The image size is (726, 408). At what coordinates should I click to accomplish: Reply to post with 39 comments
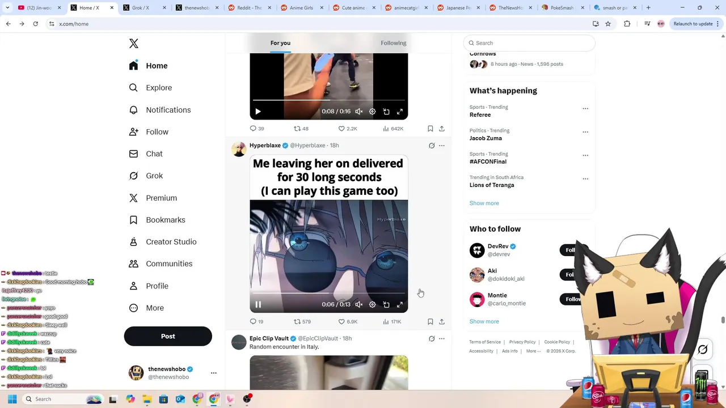257,129
